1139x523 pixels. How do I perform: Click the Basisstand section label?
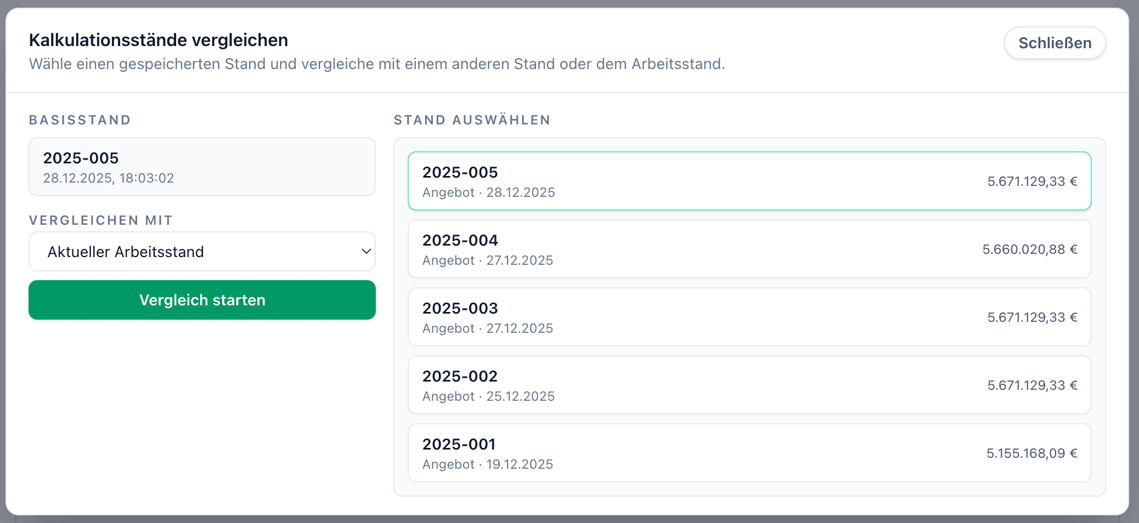(80, 120)
